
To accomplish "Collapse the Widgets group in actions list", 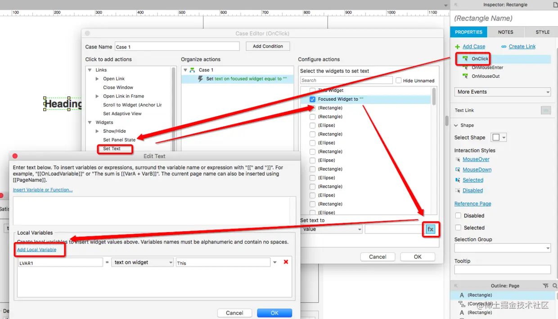I will pyautogui.click(x=90, y=122).
